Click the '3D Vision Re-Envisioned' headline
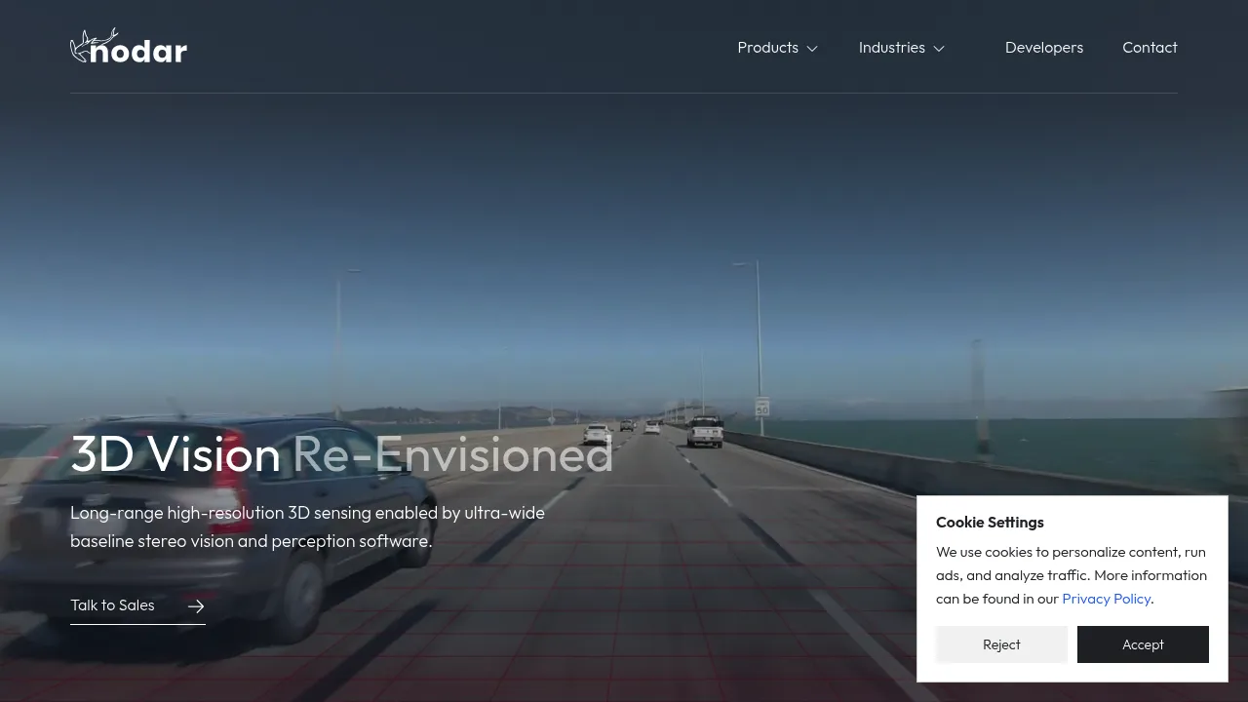Screen dimensions: 1248x702 point(342,454)
